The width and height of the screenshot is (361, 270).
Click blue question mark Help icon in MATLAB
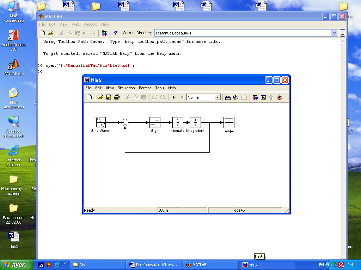[x=116, y=33]
